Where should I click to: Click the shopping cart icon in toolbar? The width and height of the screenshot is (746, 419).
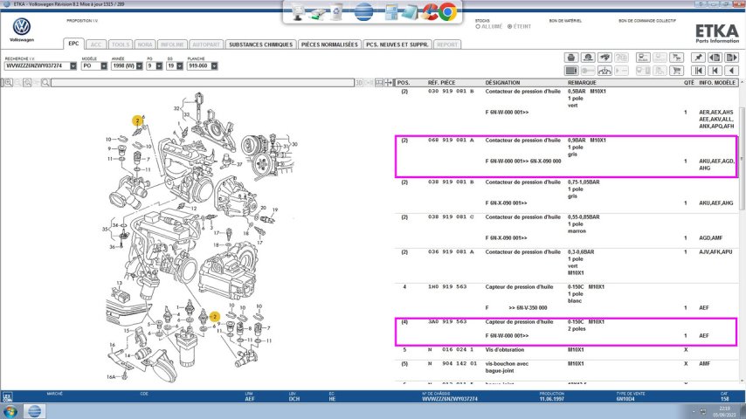676,71
